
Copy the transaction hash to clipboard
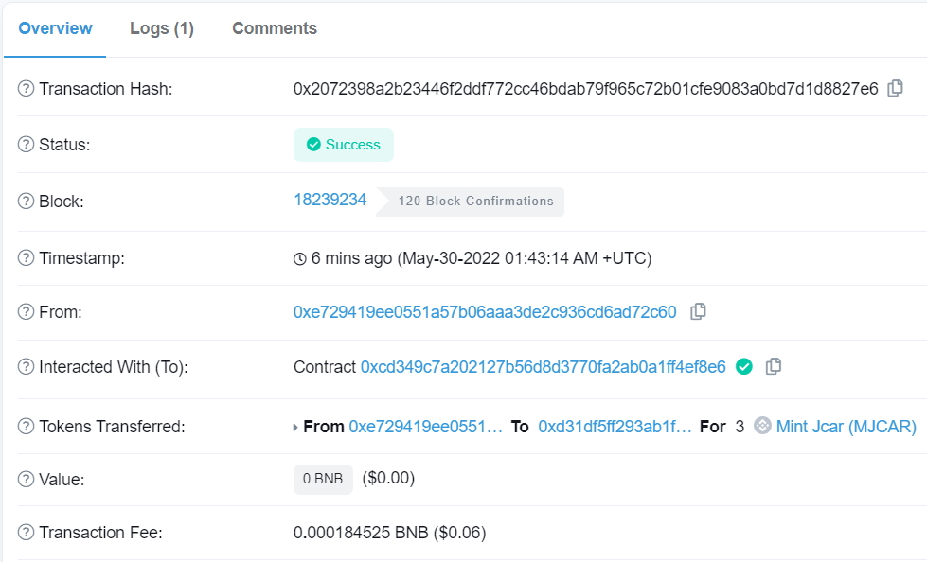point(895,89)
